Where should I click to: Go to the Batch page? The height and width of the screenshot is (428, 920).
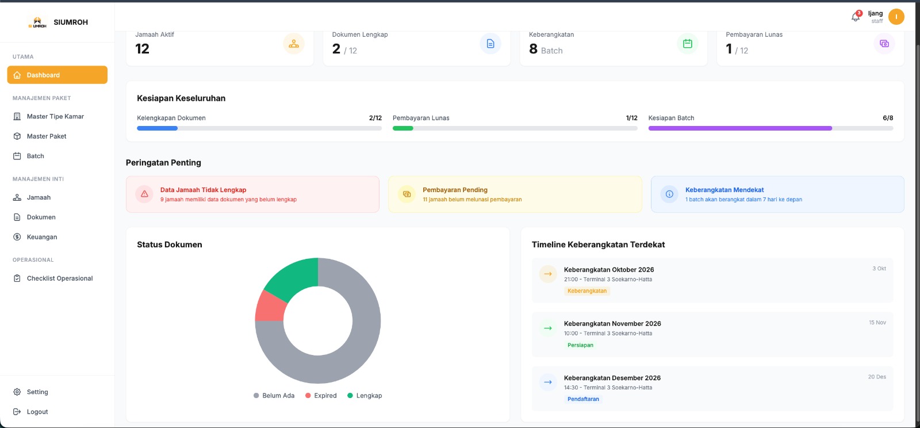pyautogui.click(x=57, y=156)
